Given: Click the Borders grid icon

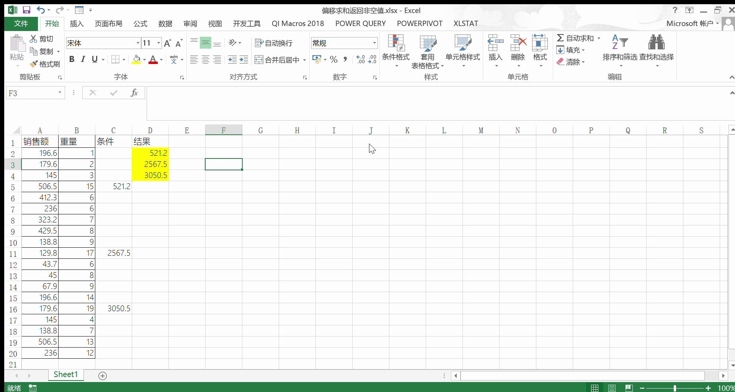Looking at the screenshot, I should pos(115,59).
